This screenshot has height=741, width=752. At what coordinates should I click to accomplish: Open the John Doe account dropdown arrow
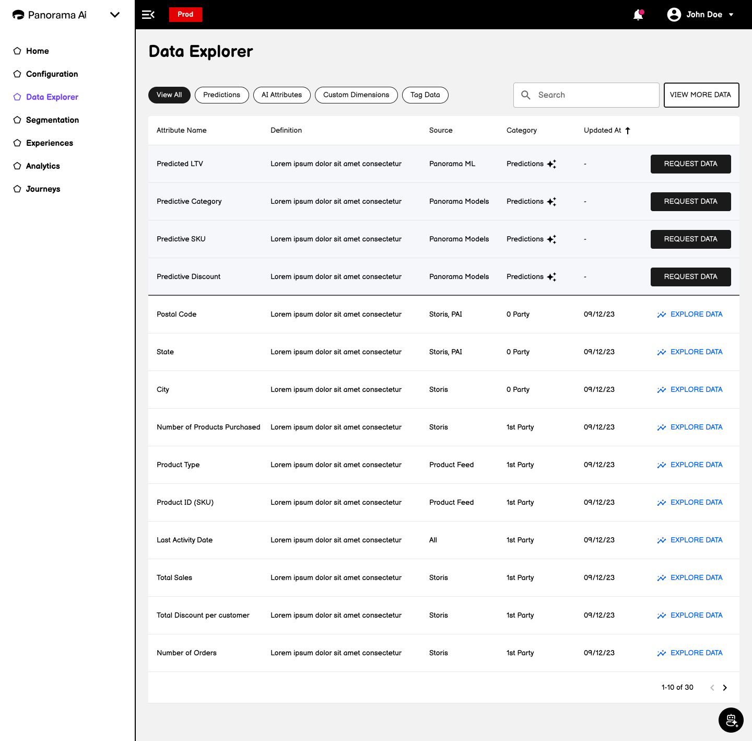[x=731, y=15]
